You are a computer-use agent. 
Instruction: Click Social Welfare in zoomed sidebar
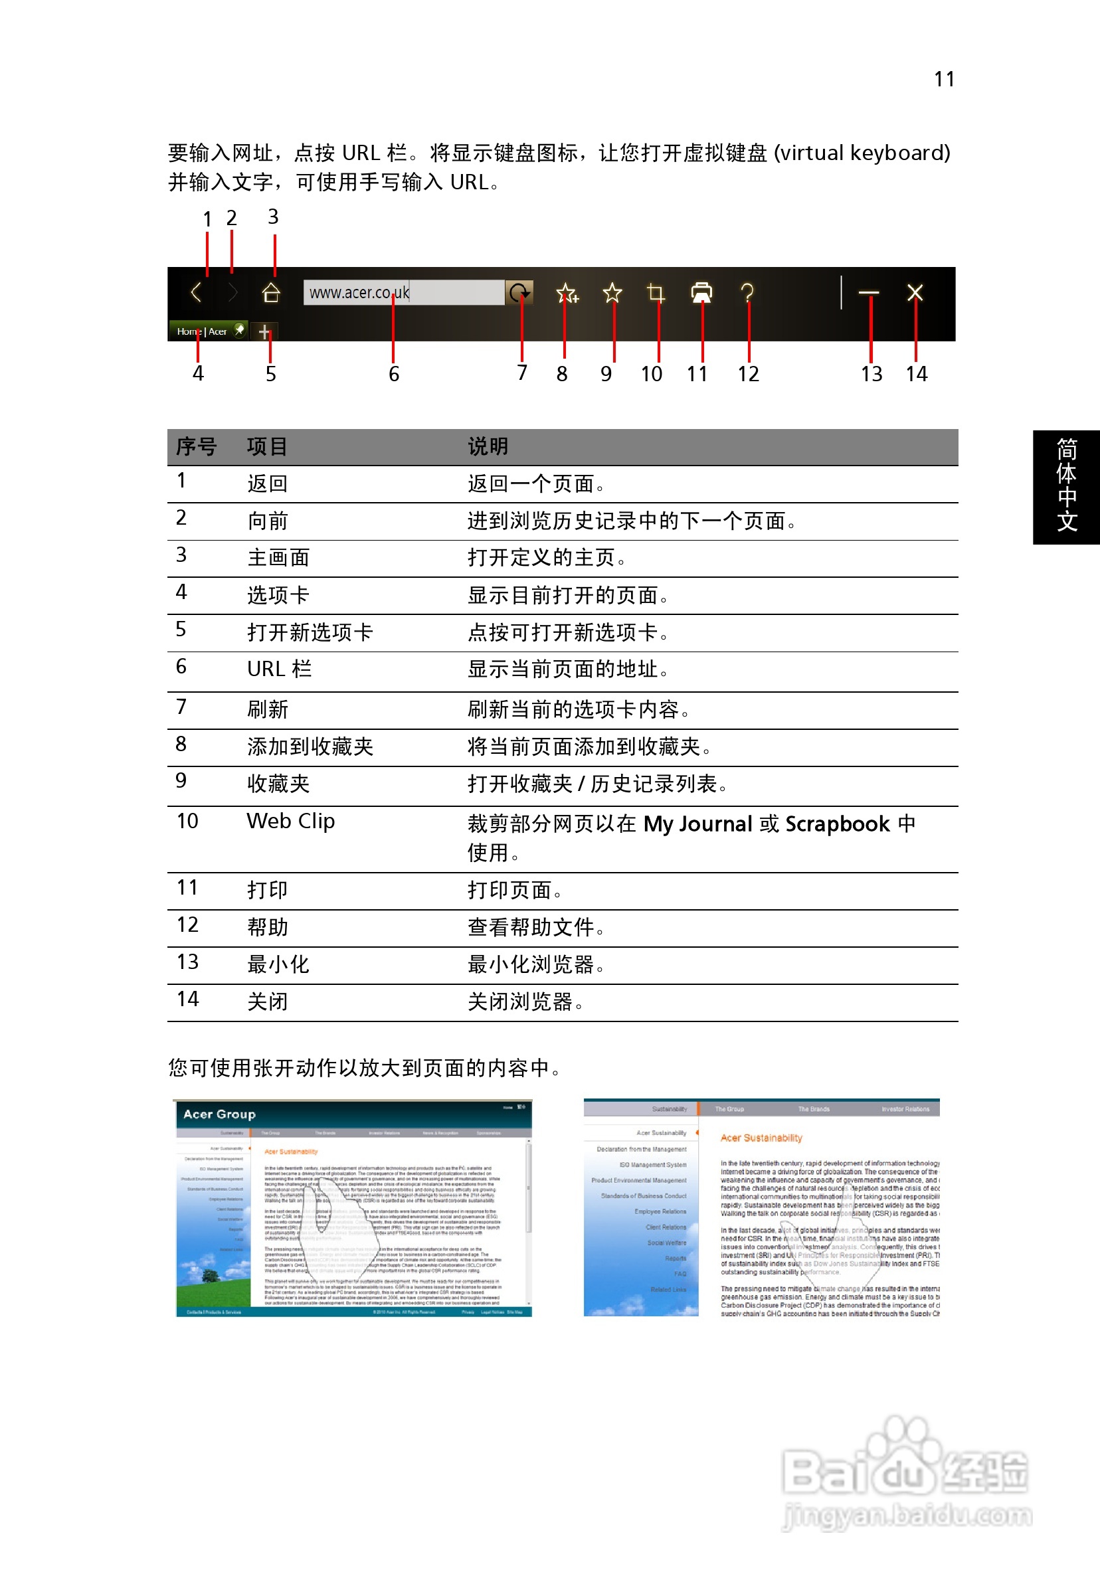pyautogui.click(x=667, y=1243)
